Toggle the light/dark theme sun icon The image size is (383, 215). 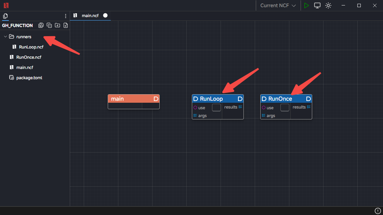pyautogui.click(x=328, y=5)
